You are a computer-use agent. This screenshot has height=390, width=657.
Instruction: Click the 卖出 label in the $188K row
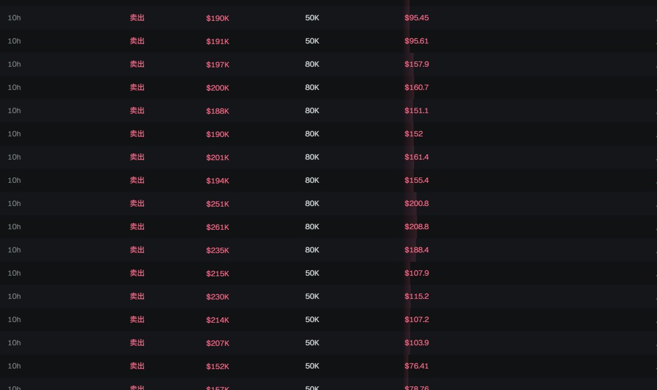point(137,111)
